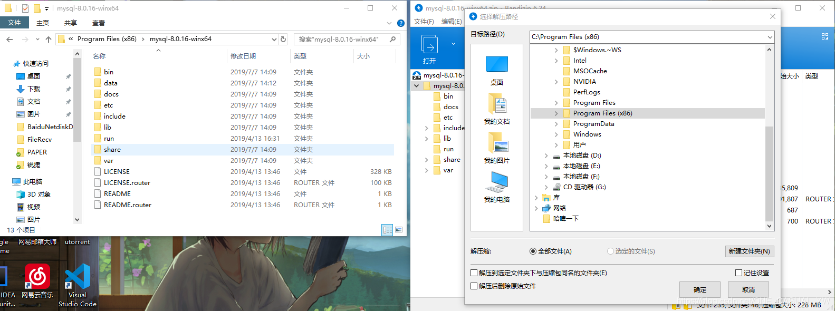Sort Explorer list by 修改日期 column
Viewport: 835px width, 311px height.
tap(243, 56)
